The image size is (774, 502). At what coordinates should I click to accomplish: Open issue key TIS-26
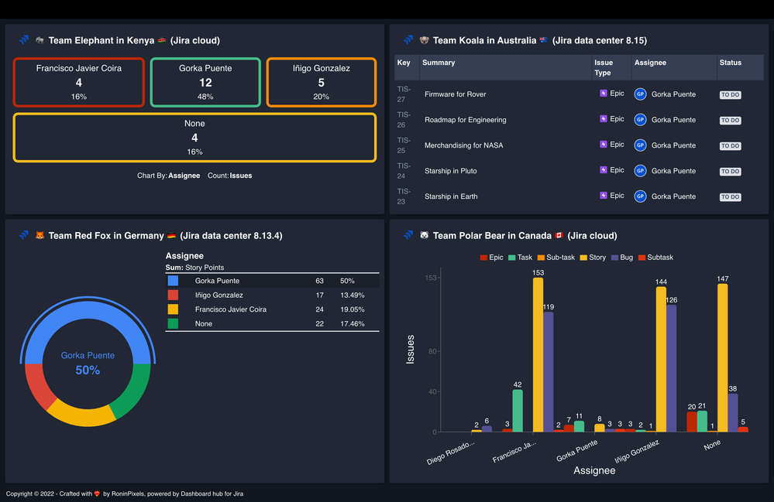click(404, 120)
